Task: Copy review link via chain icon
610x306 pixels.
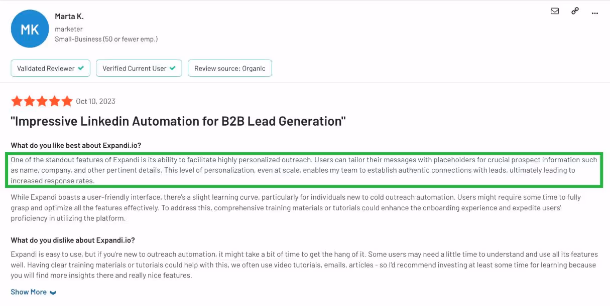Action: (575, 11)
